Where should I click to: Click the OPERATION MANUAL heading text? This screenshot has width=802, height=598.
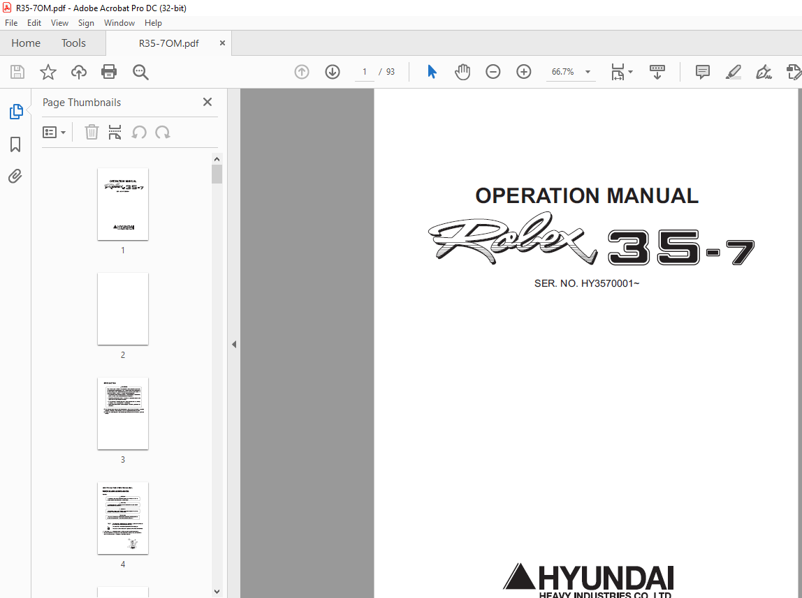coord(587,195)
